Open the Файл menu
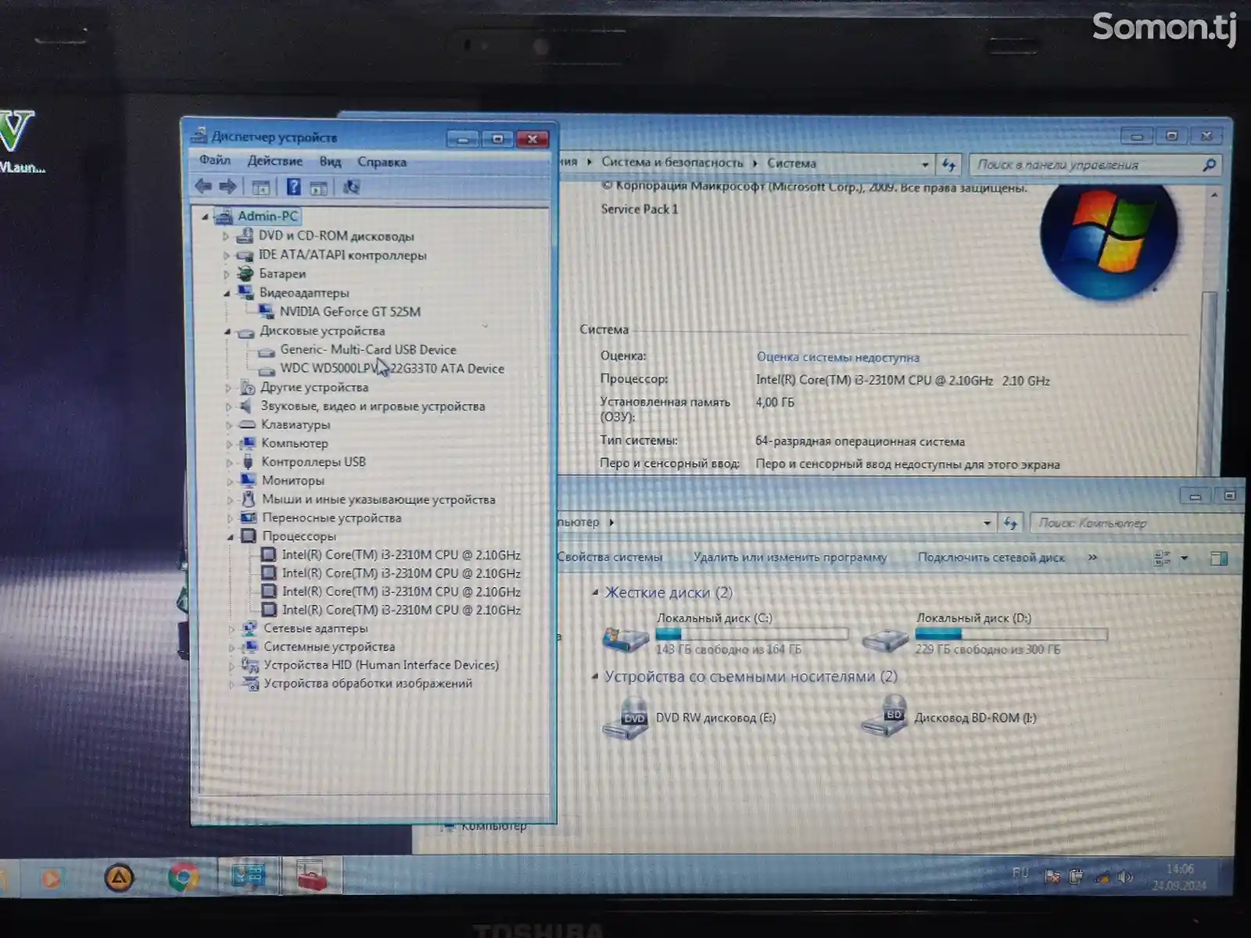The height and width of the screenshot is (938, 1251). (x=214, y=160)
